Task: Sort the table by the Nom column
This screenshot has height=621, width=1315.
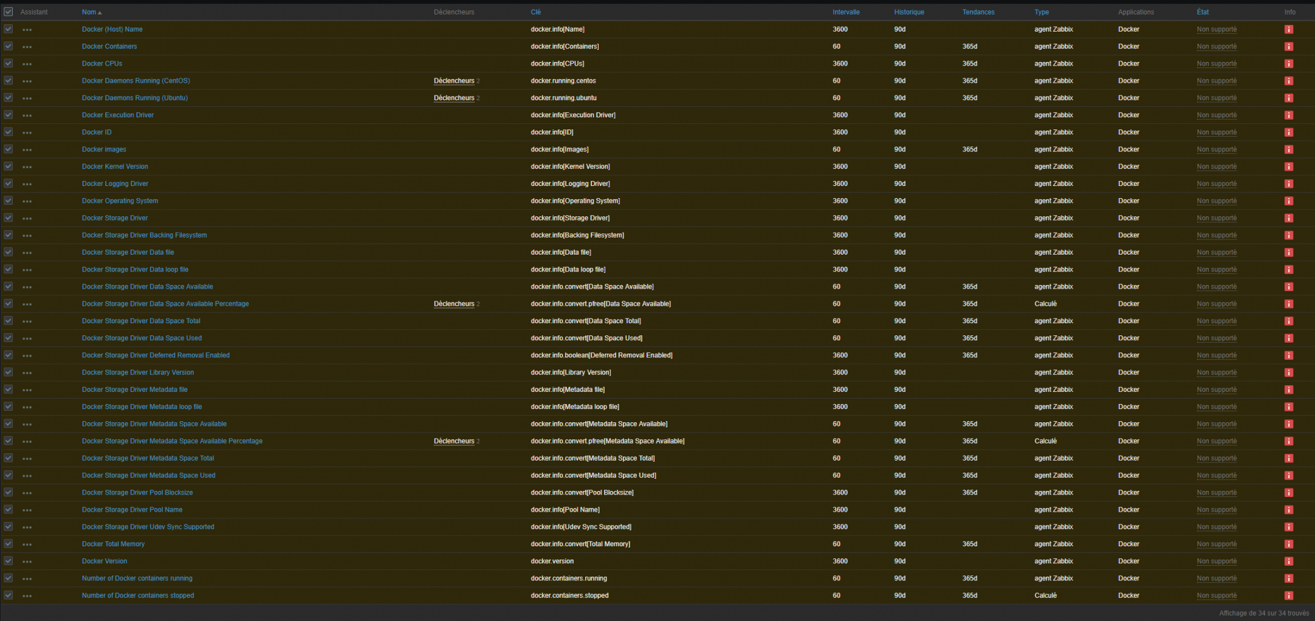Action: pos(92,12)
